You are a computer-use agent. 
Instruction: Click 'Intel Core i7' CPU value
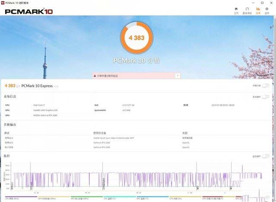[x=39, y=105]
